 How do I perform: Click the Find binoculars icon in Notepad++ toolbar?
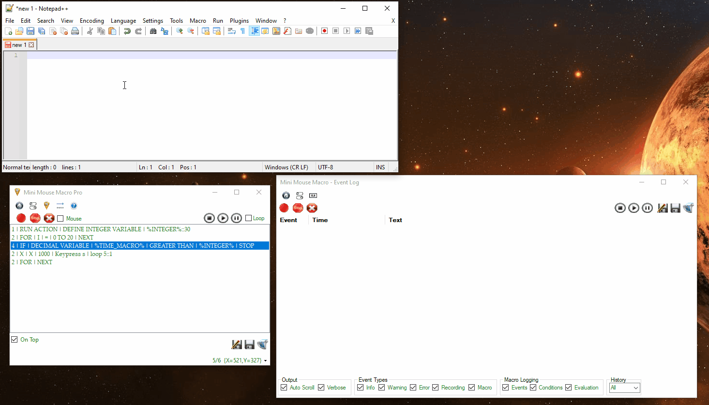click(x=153, y=31)
